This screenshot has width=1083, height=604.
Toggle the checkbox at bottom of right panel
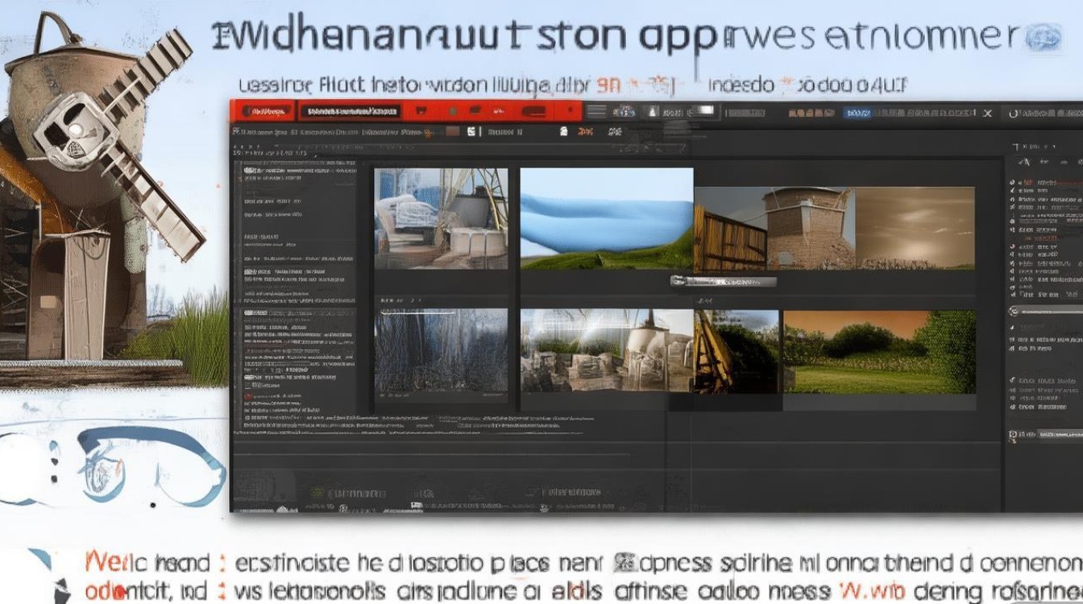point(1013,435)
